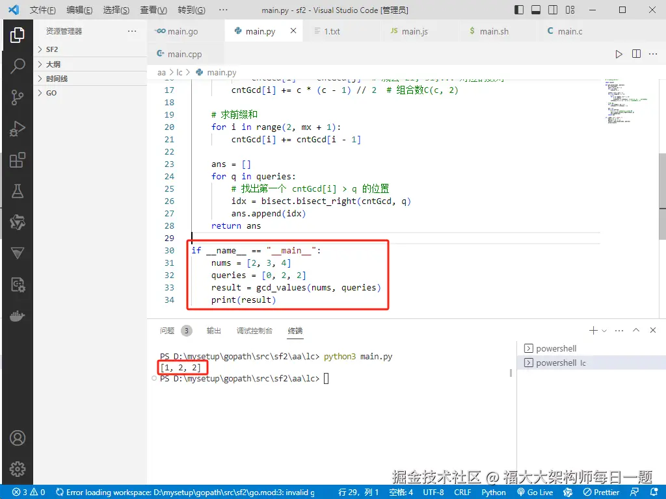The height and width of the screenshot is (499, 666).
Task: Select the powershell lc terminal entry
Action: (591, 363)
